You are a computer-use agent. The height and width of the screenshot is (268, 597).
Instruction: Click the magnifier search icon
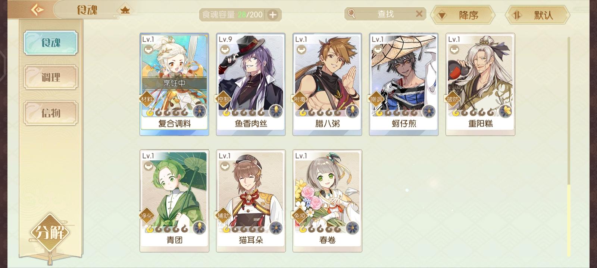pos(351,14)
